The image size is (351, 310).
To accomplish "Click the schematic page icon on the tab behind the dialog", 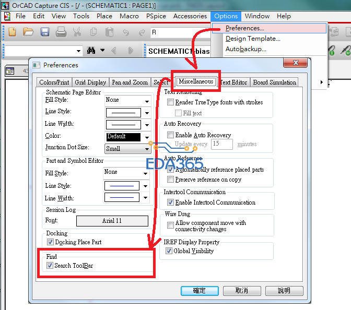I will [x=10, y=71].
